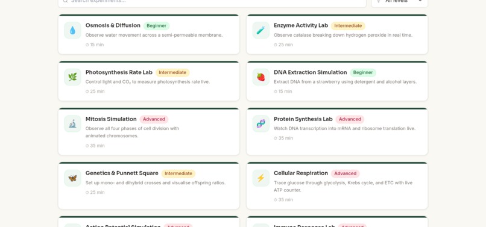
Task: Click 'Observe water movement across a semi-permeable membrane.'
Action: coord(154,35)
